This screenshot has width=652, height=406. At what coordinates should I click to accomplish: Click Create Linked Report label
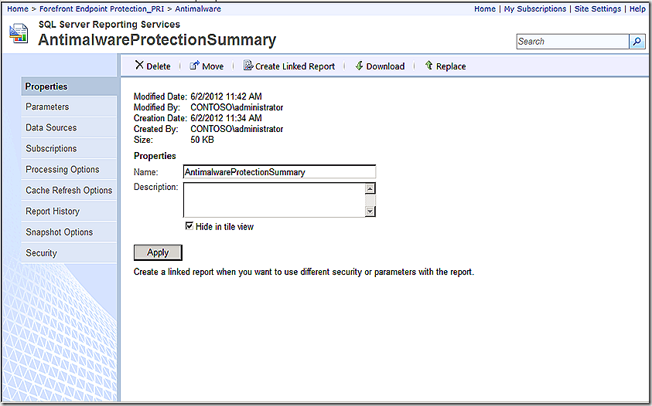(x=295, y=66)
